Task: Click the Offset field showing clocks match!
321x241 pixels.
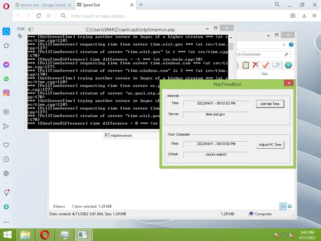Action: (216, 154)
